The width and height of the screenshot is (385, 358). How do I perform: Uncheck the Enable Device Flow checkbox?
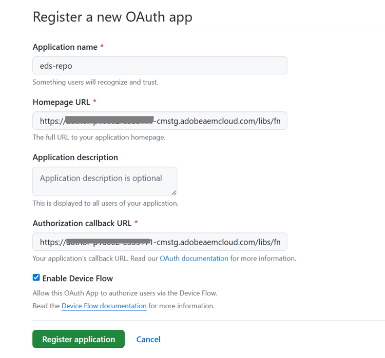coord(36,278)
